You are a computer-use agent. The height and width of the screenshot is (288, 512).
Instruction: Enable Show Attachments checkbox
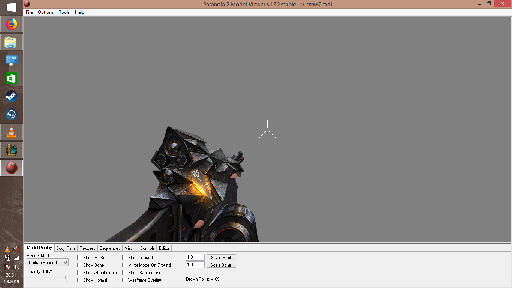(80, 273)
